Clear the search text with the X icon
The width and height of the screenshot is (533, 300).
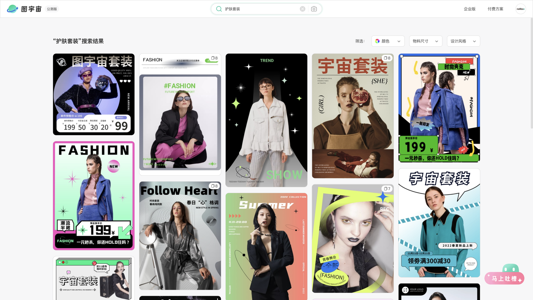(x=302, y=9)
